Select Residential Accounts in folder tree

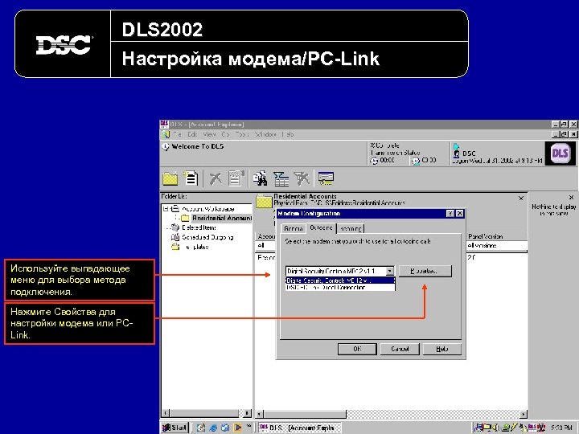222,218
